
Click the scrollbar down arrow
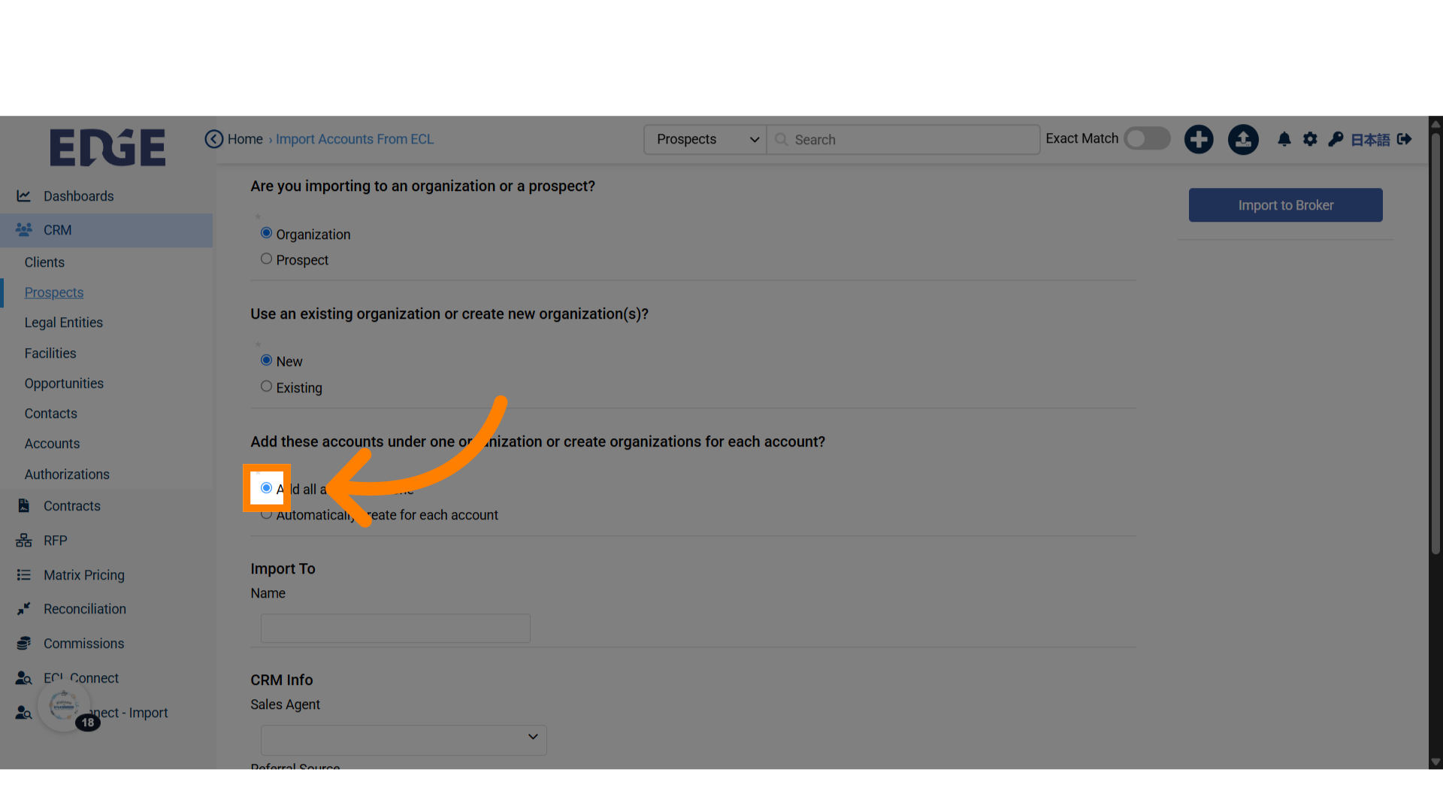coord(1435,762)
